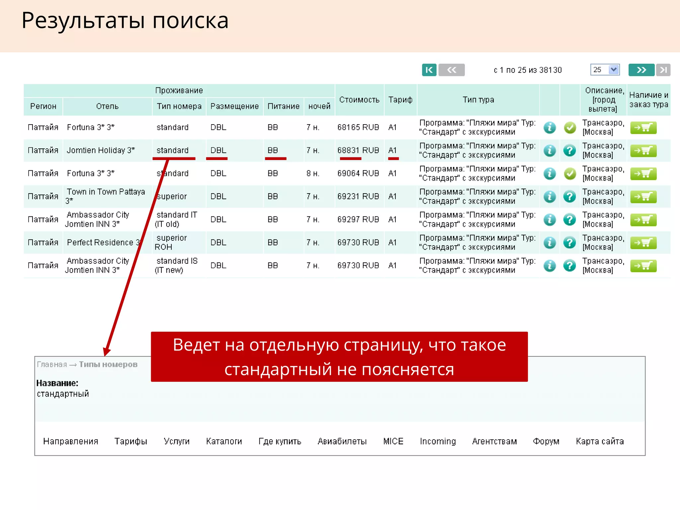Viewport: 680px width, 510px height.
Task: Click standard IT (IT old) room type
Action: 176,219
